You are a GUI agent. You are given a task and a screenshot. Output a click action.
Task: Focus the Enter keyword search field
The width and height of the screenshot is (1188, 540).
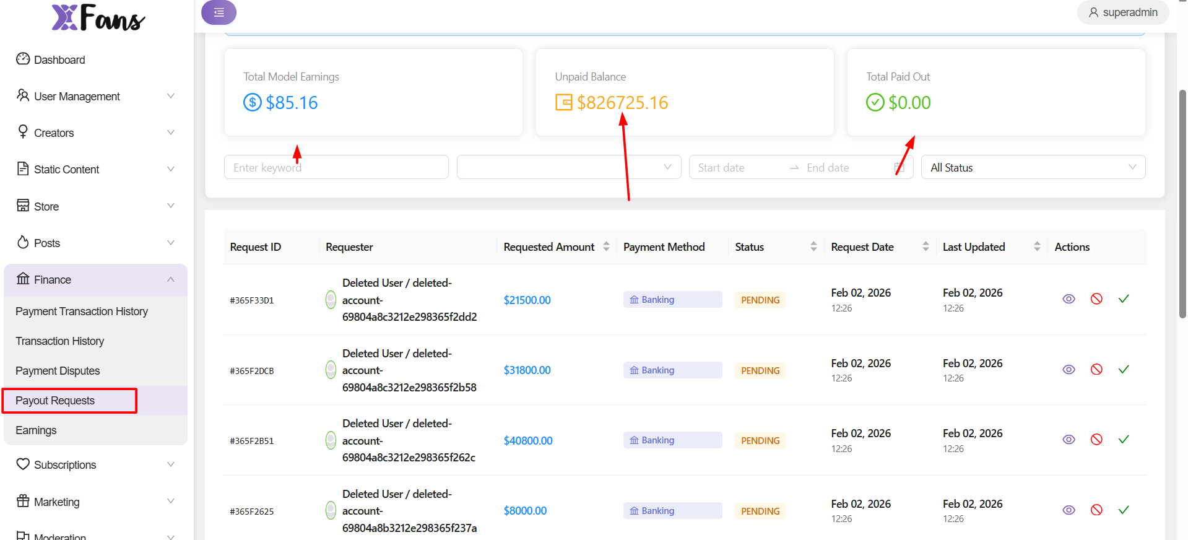(336, 168)
